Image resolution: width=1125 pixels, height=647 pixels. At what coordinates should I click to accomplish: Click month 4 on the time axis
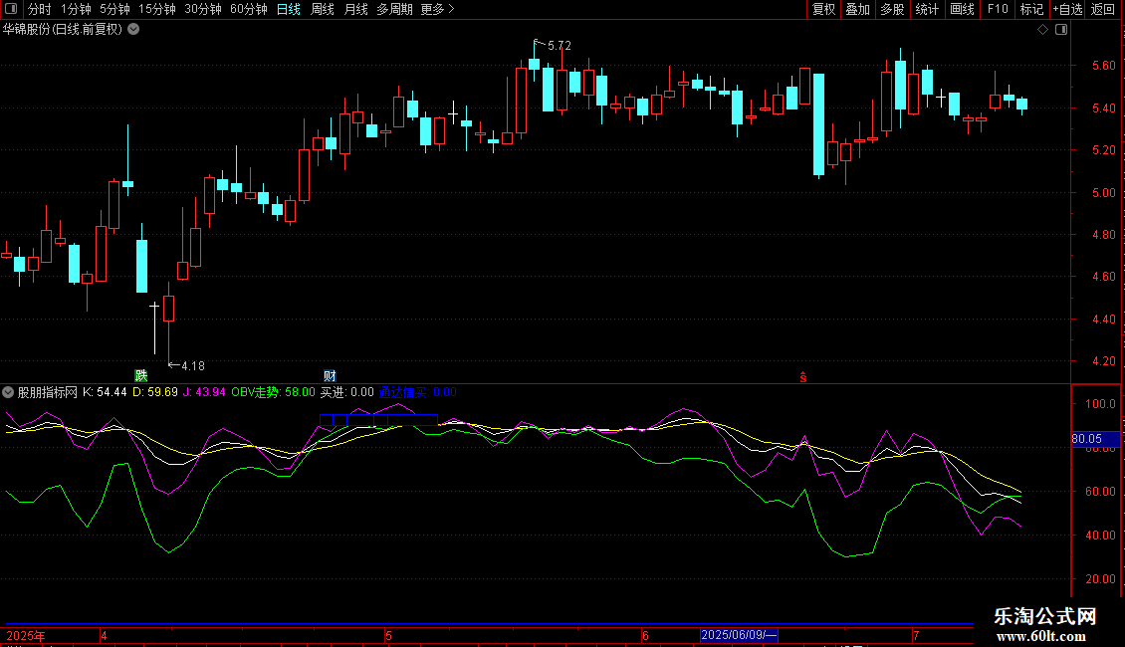coord(104,635)
